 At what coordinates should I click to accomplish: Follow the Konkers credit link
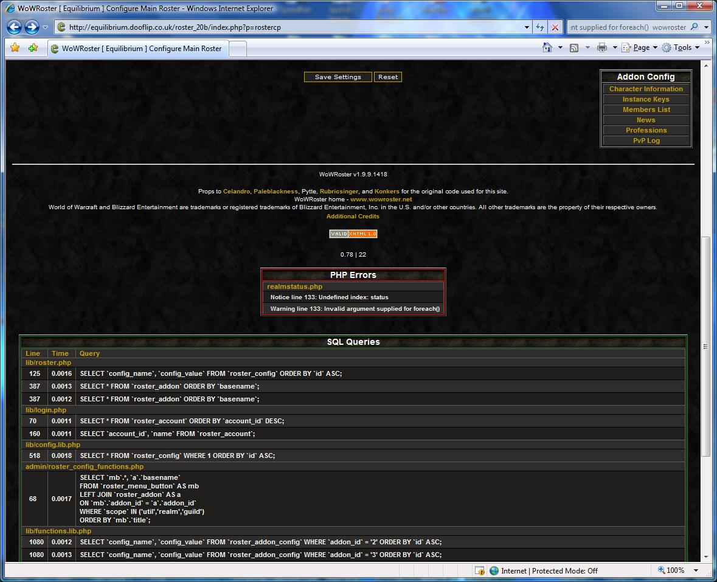coord(387,192)
